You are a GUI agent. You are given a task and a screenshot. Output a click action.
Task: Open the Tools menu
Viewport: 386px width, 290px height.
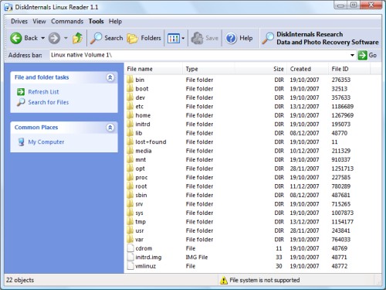click(x=96, y=22)
